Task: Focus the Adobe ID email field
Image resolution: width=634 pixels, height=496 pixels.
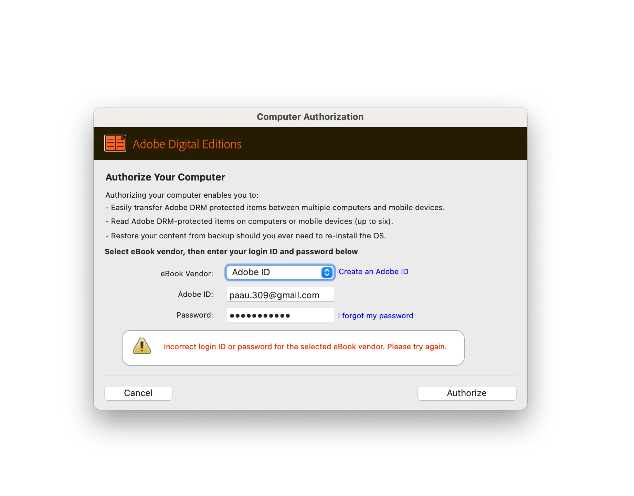Action: [280, 294]
